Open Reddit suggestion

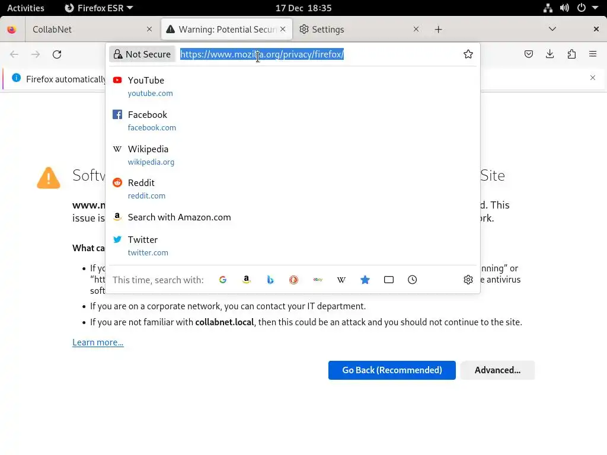(x=293, y=189)
